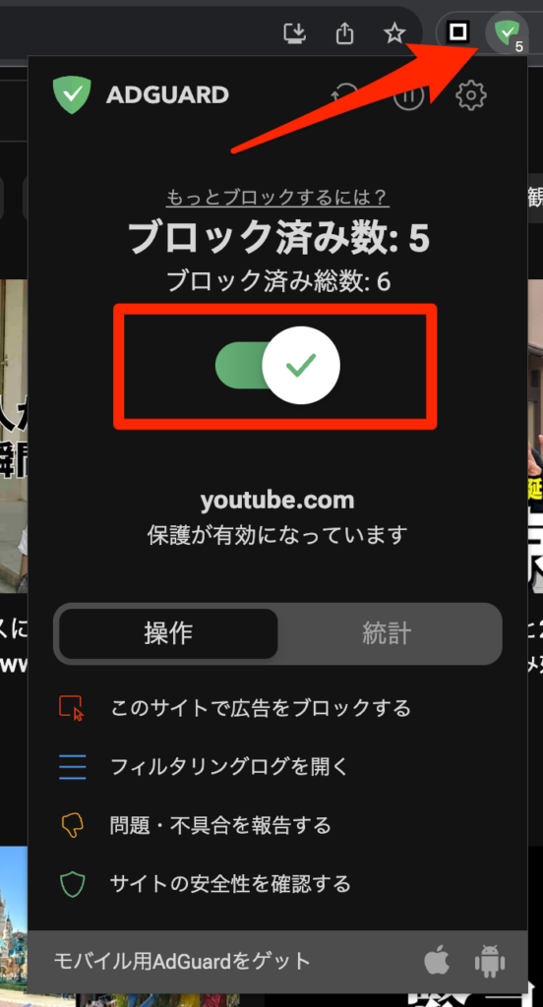Toggle the green protection switch off
Screen dimensions: 543x1007
point(277,366)
